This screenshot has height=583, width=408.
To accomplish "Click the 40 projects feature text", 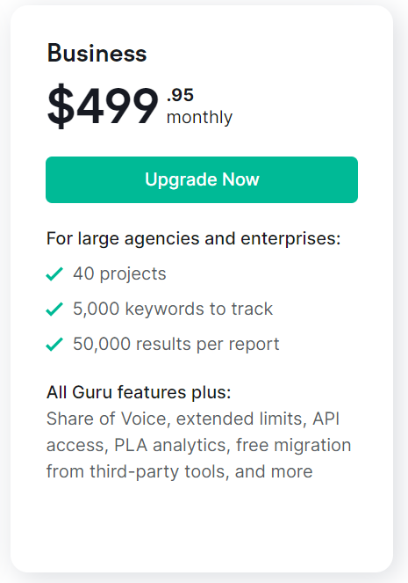I will pos(119,274).
